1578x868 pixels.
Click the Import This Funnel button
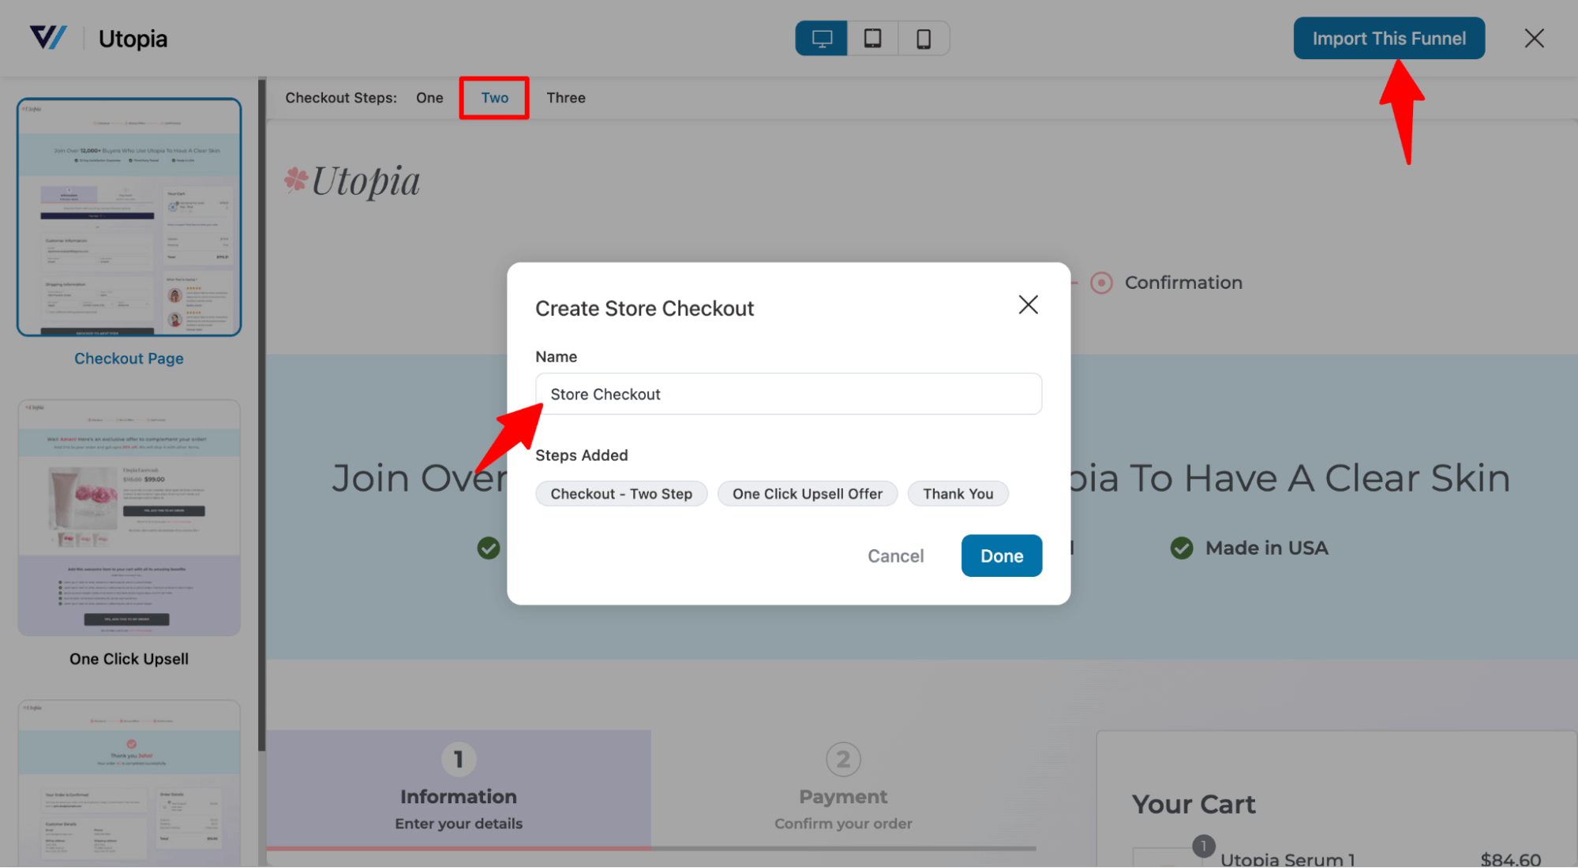tap(1389, 37)
